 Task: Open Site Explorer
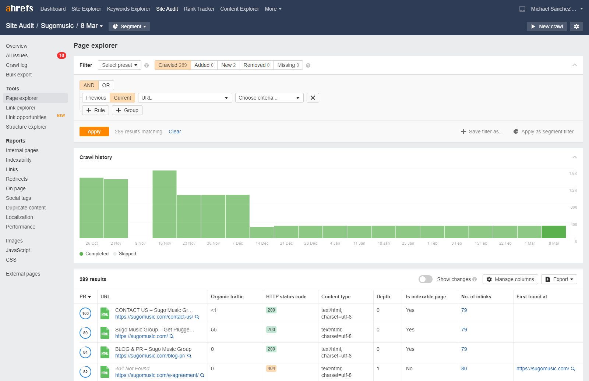pyautogui.click(x=86, y=9)
